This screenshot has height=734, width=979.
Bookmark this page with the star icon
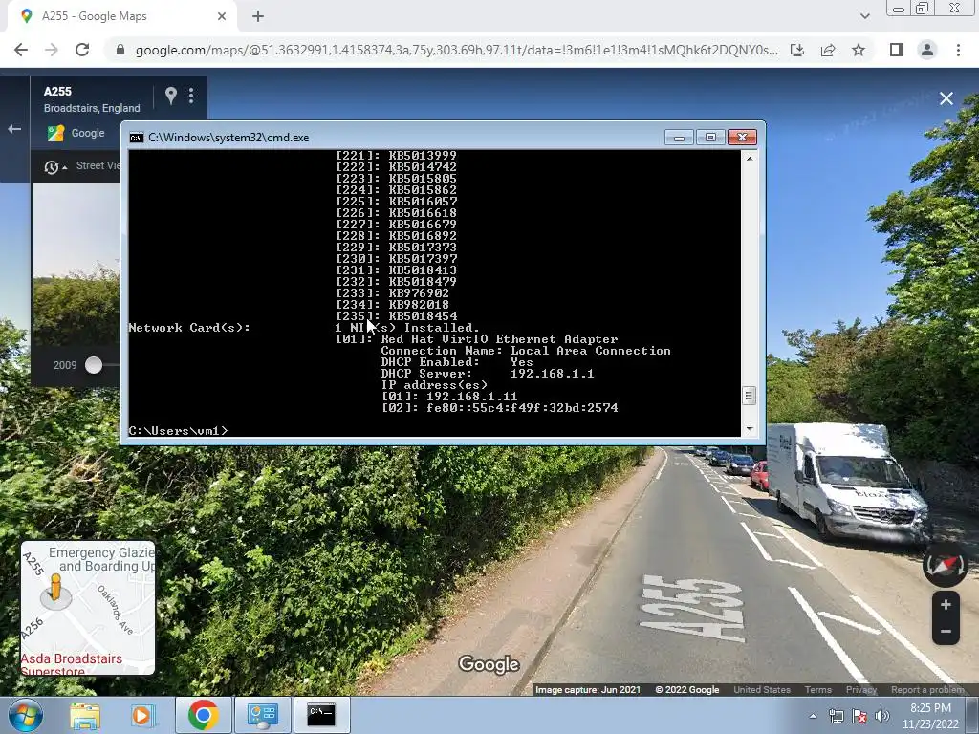coord(859,50)
